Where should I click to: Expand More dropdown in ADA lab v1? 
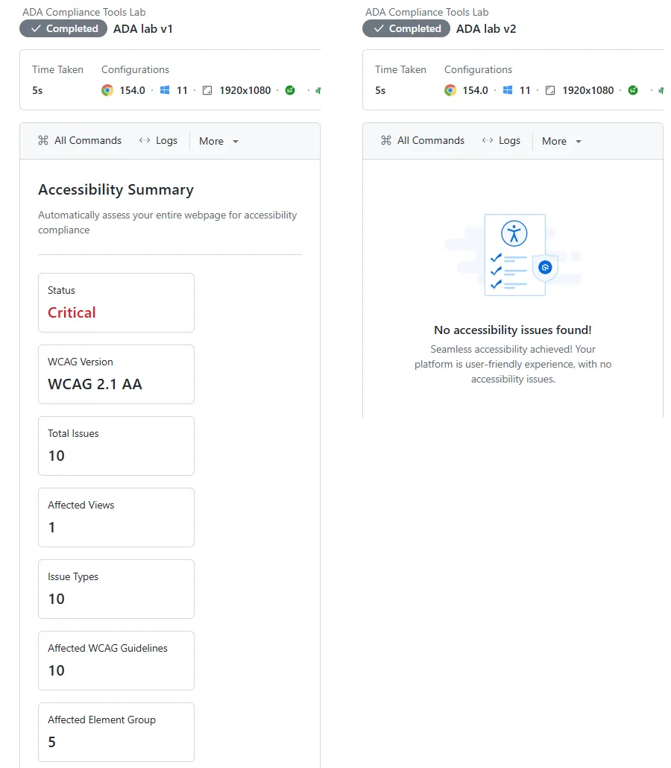coord(218,141)
